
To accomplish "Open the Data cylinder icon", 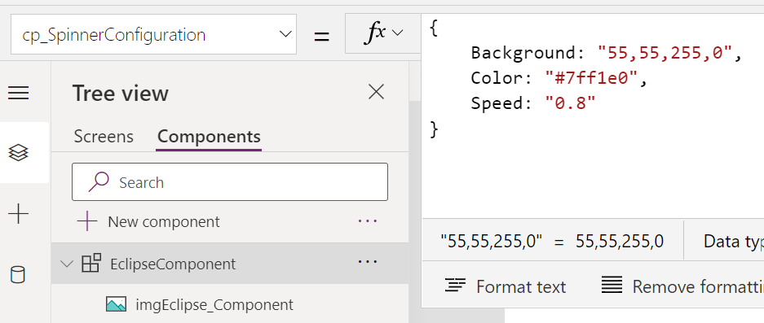I will point(18,274).
